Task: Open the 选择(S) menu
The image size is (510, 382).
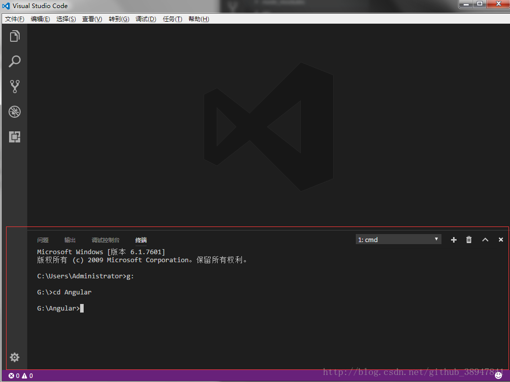Action: (66, 19)
